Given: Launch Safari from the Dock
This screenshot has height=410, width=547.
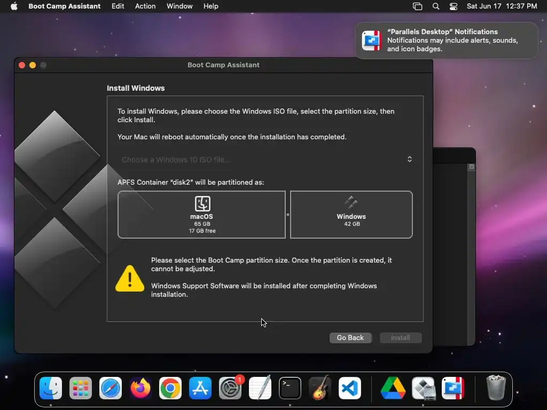Looking at the screenshot, I should (x=111, y=388).
